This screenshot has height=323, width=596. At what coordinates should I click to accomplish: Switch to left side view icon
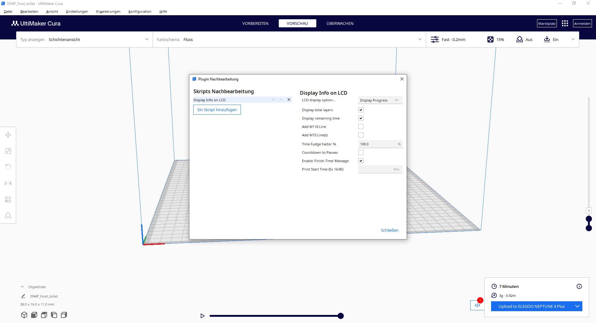[x=54, y=315]
